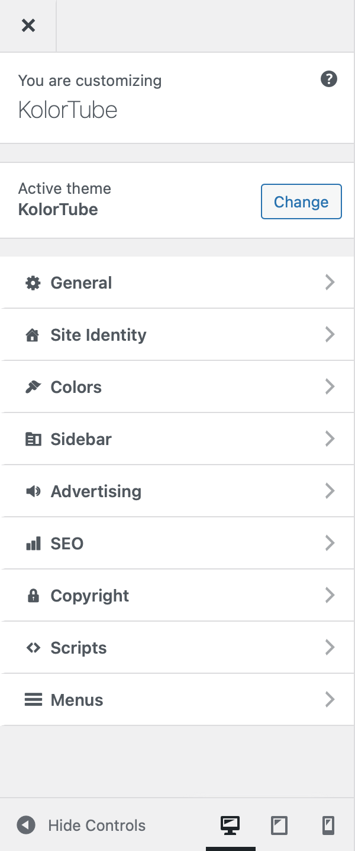The width and height of the screenshot is (355, 851).
Task: Click the Site Identity house icon
Action: click(33, 335)
